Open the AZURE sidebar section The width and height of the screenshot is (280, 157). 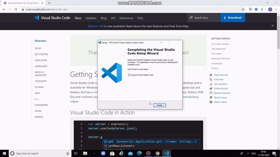tap(38, 111)
